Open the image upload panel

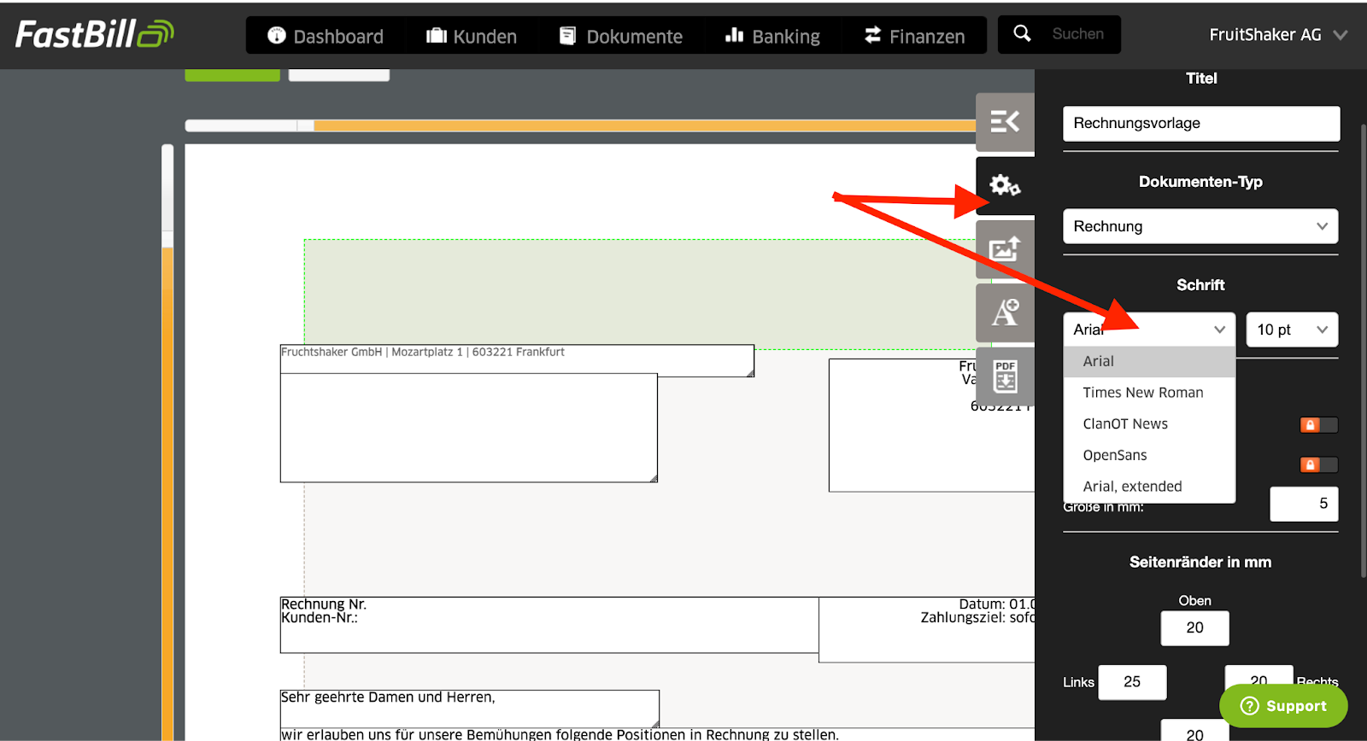coord(1005,248)
